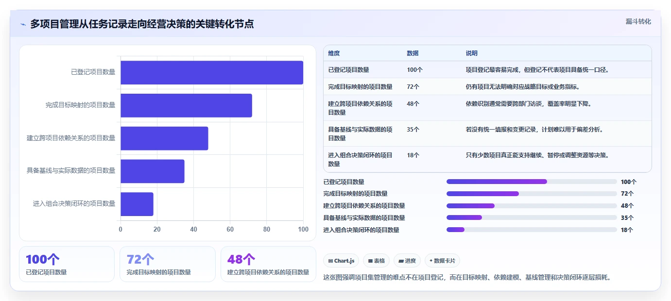
Task: Click table cell 18个 in 组合决策闭环 row
Action: [413, 155]
